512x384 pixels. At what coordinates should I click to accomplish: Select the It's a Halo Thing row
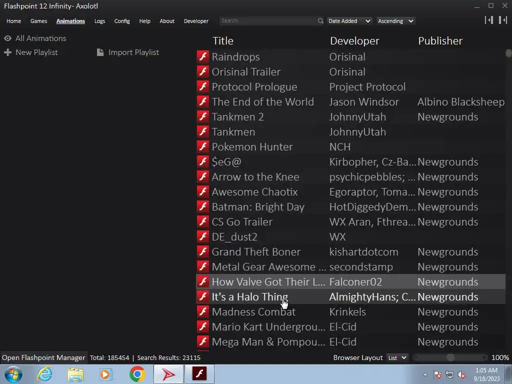coord(350,297)
